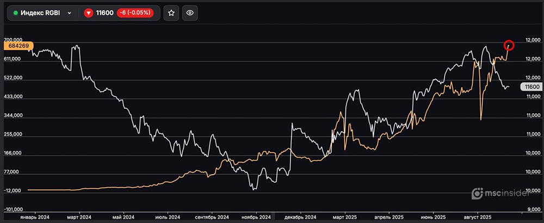This screenshot has height=223, width=544.
Task: Click the 11600 current price in header
Action: (x=104, y=13)
